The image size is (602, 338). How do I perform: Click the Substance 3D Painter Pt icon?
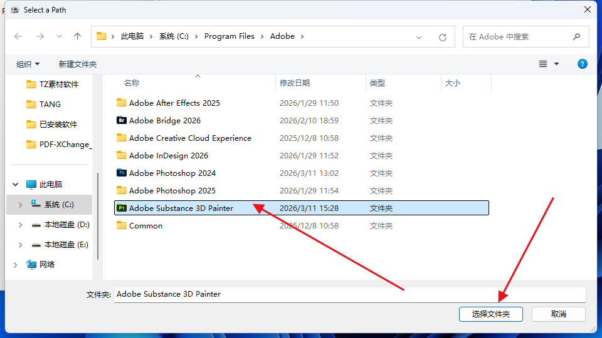121,208
